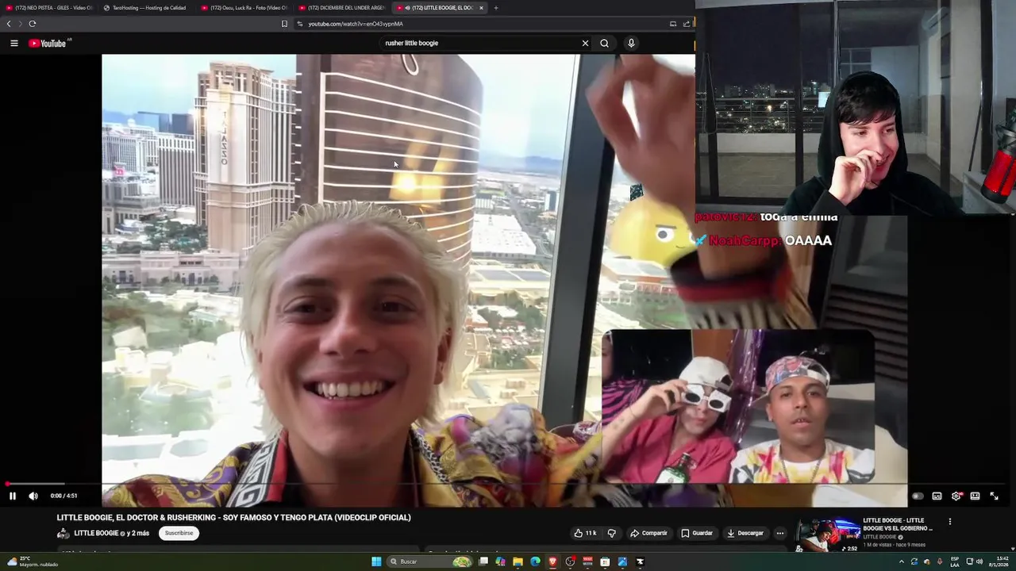The height and width of the screenshot is (571, 1016).
Task: Switch to the DICIEMBRE DEL UNDER tab
Action: point(342,8)
